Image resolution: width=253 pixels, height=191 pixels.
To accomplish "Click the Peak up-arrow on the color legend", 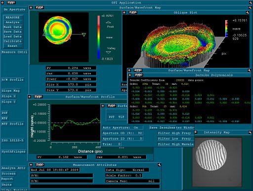I will click(108, 22).
